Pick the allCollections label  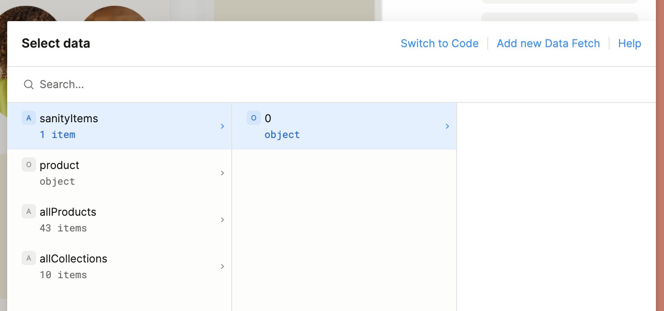click(73, 259)
